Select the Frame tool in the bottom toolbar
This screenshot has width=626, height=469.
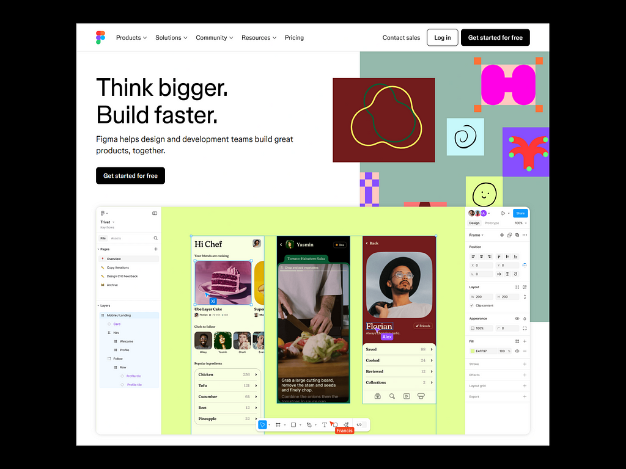pos(278,424)
